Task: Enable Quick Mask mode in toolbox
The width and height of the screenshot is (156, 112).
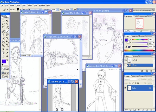Action: (7, 69)
